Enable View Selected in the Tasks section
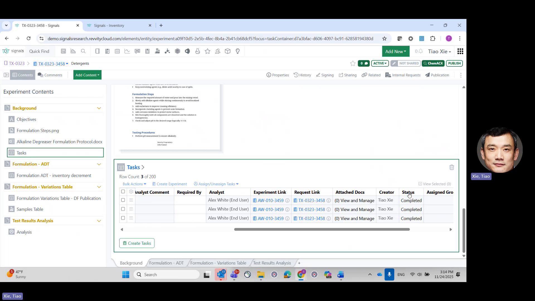535x301 pixels. click(x=420, y=184)
